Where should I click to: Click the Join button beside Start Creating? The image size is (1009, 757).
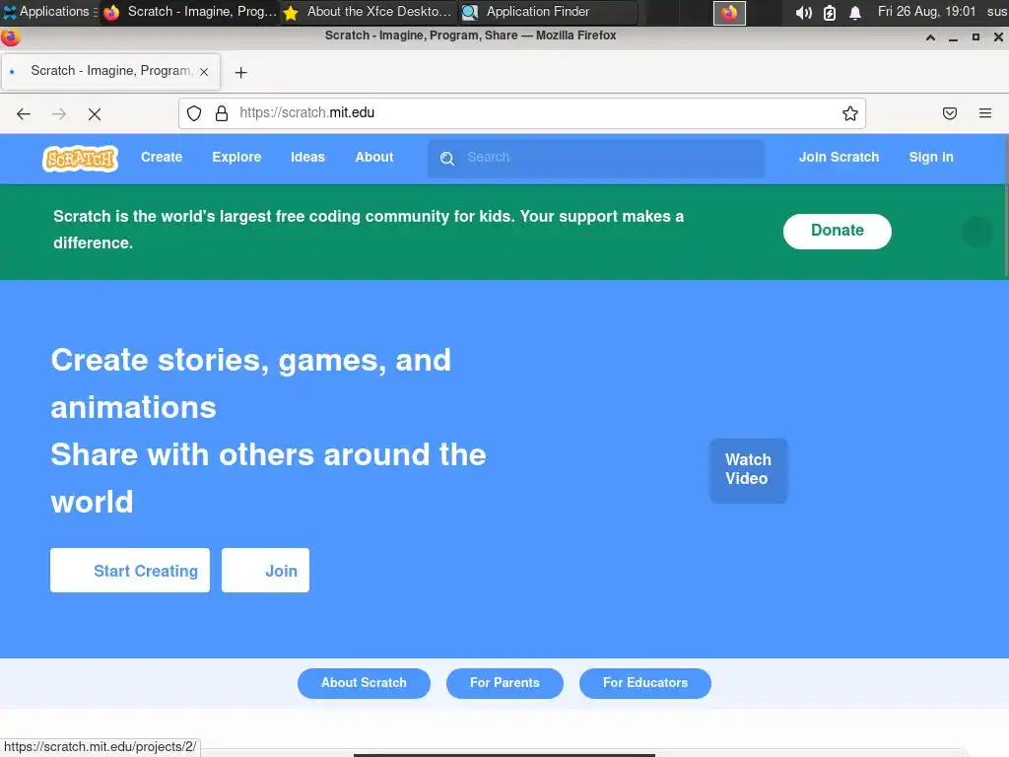tap(265, 571)
